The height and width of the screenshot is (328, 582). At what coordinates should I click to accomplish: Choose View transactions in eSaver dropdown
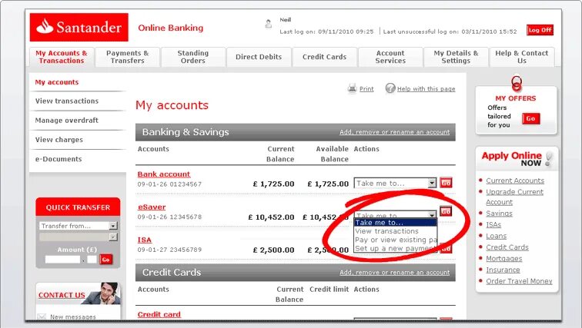point(395,231)
